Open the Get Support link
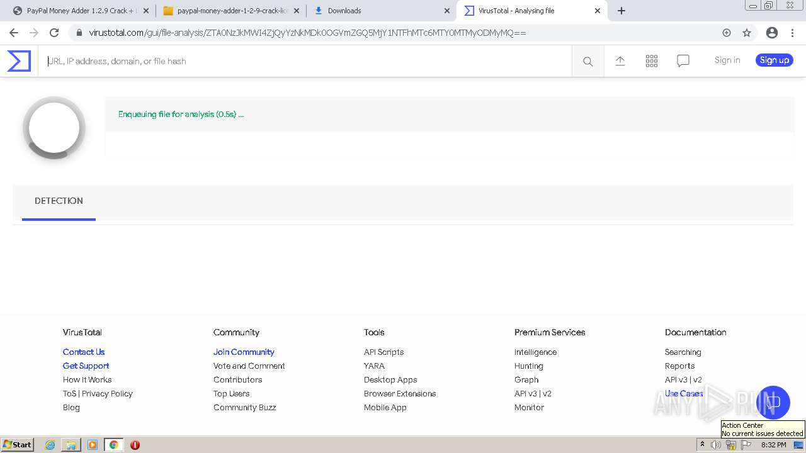This screenshot has width=806, height=453. [x=86, y=366]
